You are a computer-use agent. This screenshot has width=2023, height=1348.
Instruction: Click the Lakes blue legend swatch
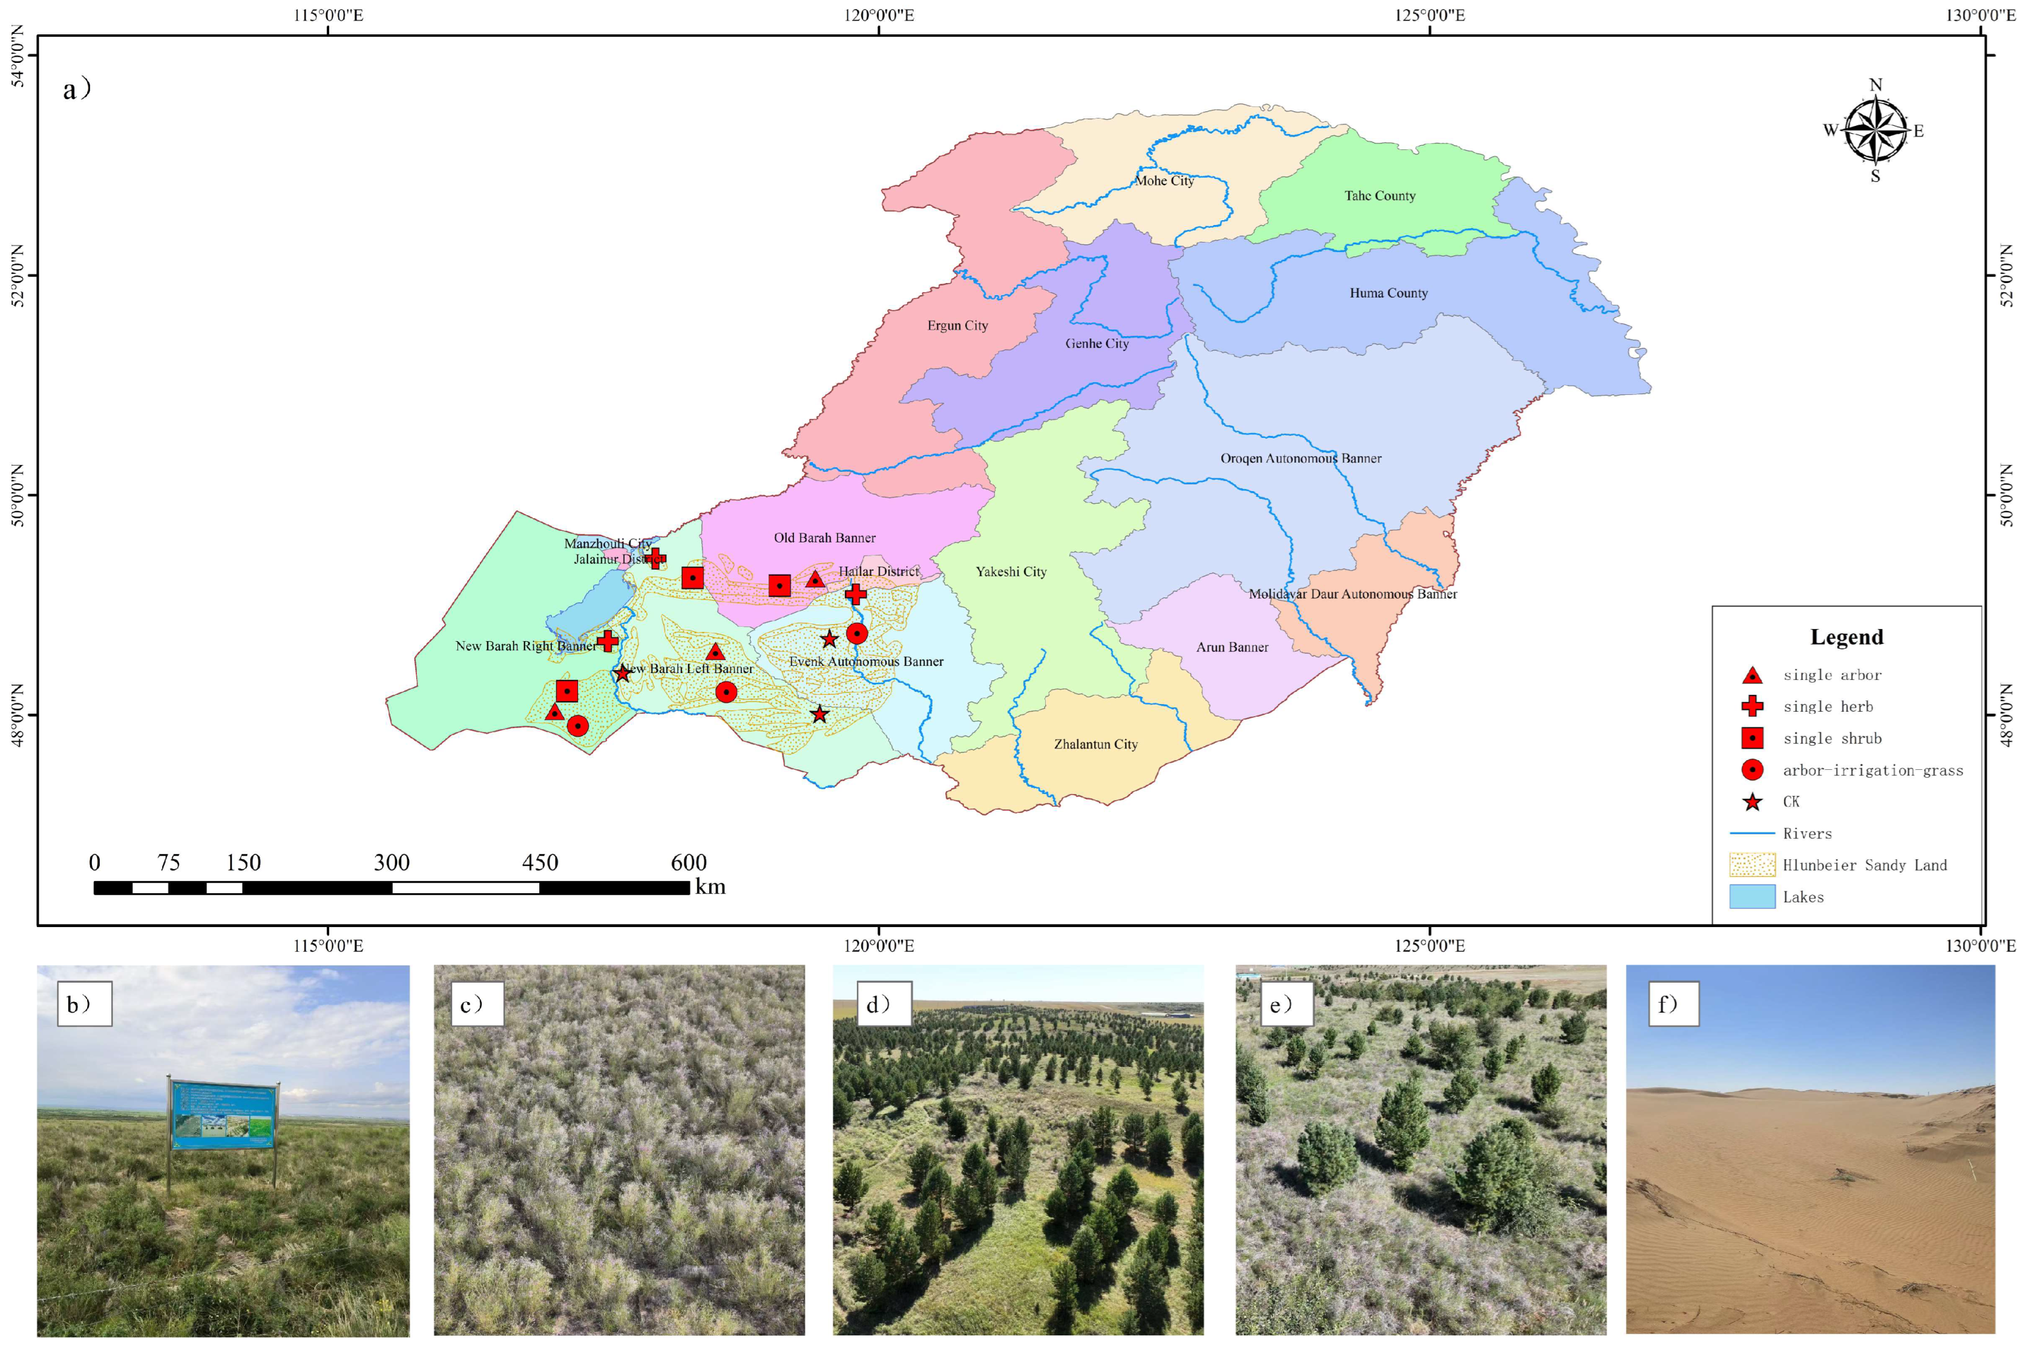point(1752,897)
